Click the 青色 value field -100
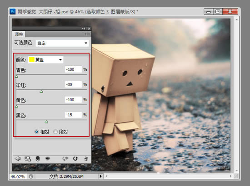This screenshot has width=250, height=186. (73, 69)
